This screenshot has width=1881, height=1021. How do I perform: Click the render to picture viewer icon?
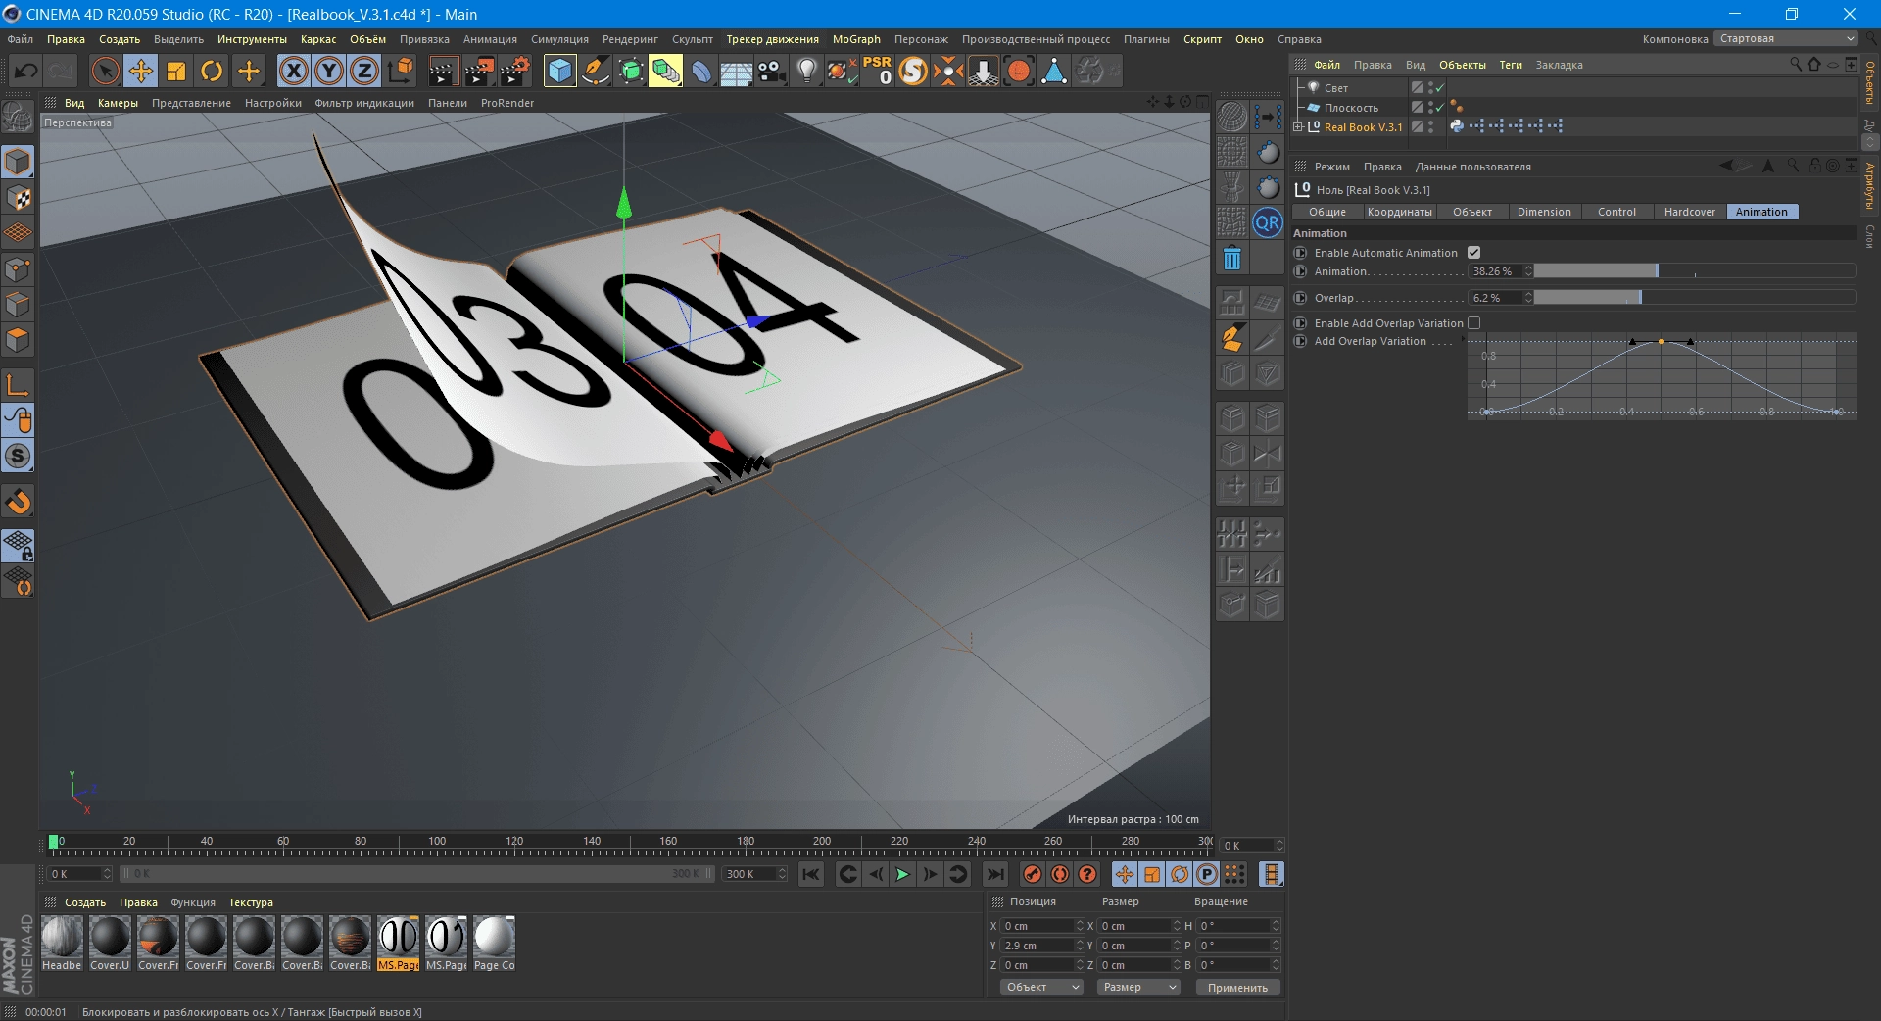(479, 71)
